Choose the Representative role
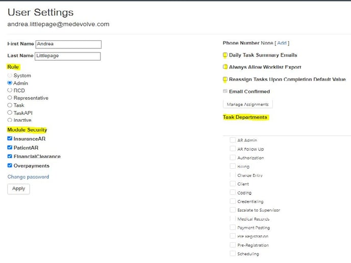The image size is (351, 263). click(x=10, y=98)
